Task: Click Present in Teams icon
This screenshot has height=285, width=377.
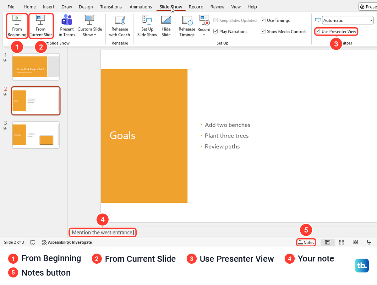Action: click(67, 20)
